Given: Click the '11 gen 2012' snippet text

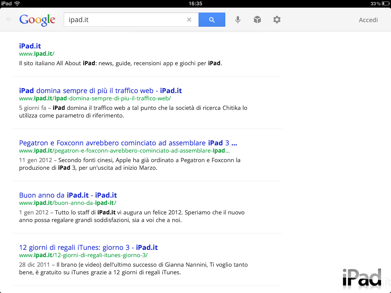Looking at the screenshot, I should click(130, 164).
